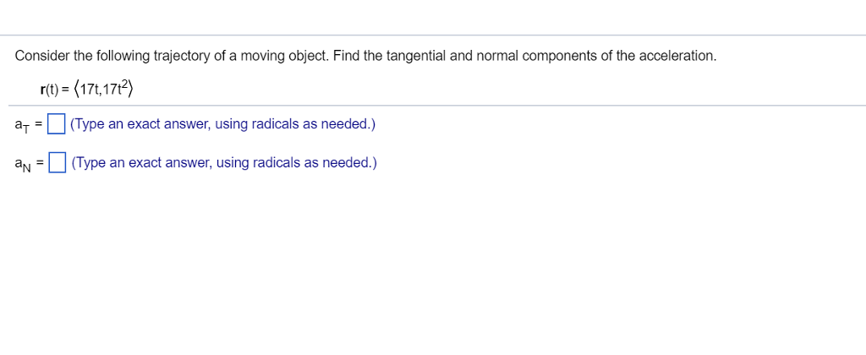
Task: Click "radicals" in the a_N hint
Action: coord(277,162)
